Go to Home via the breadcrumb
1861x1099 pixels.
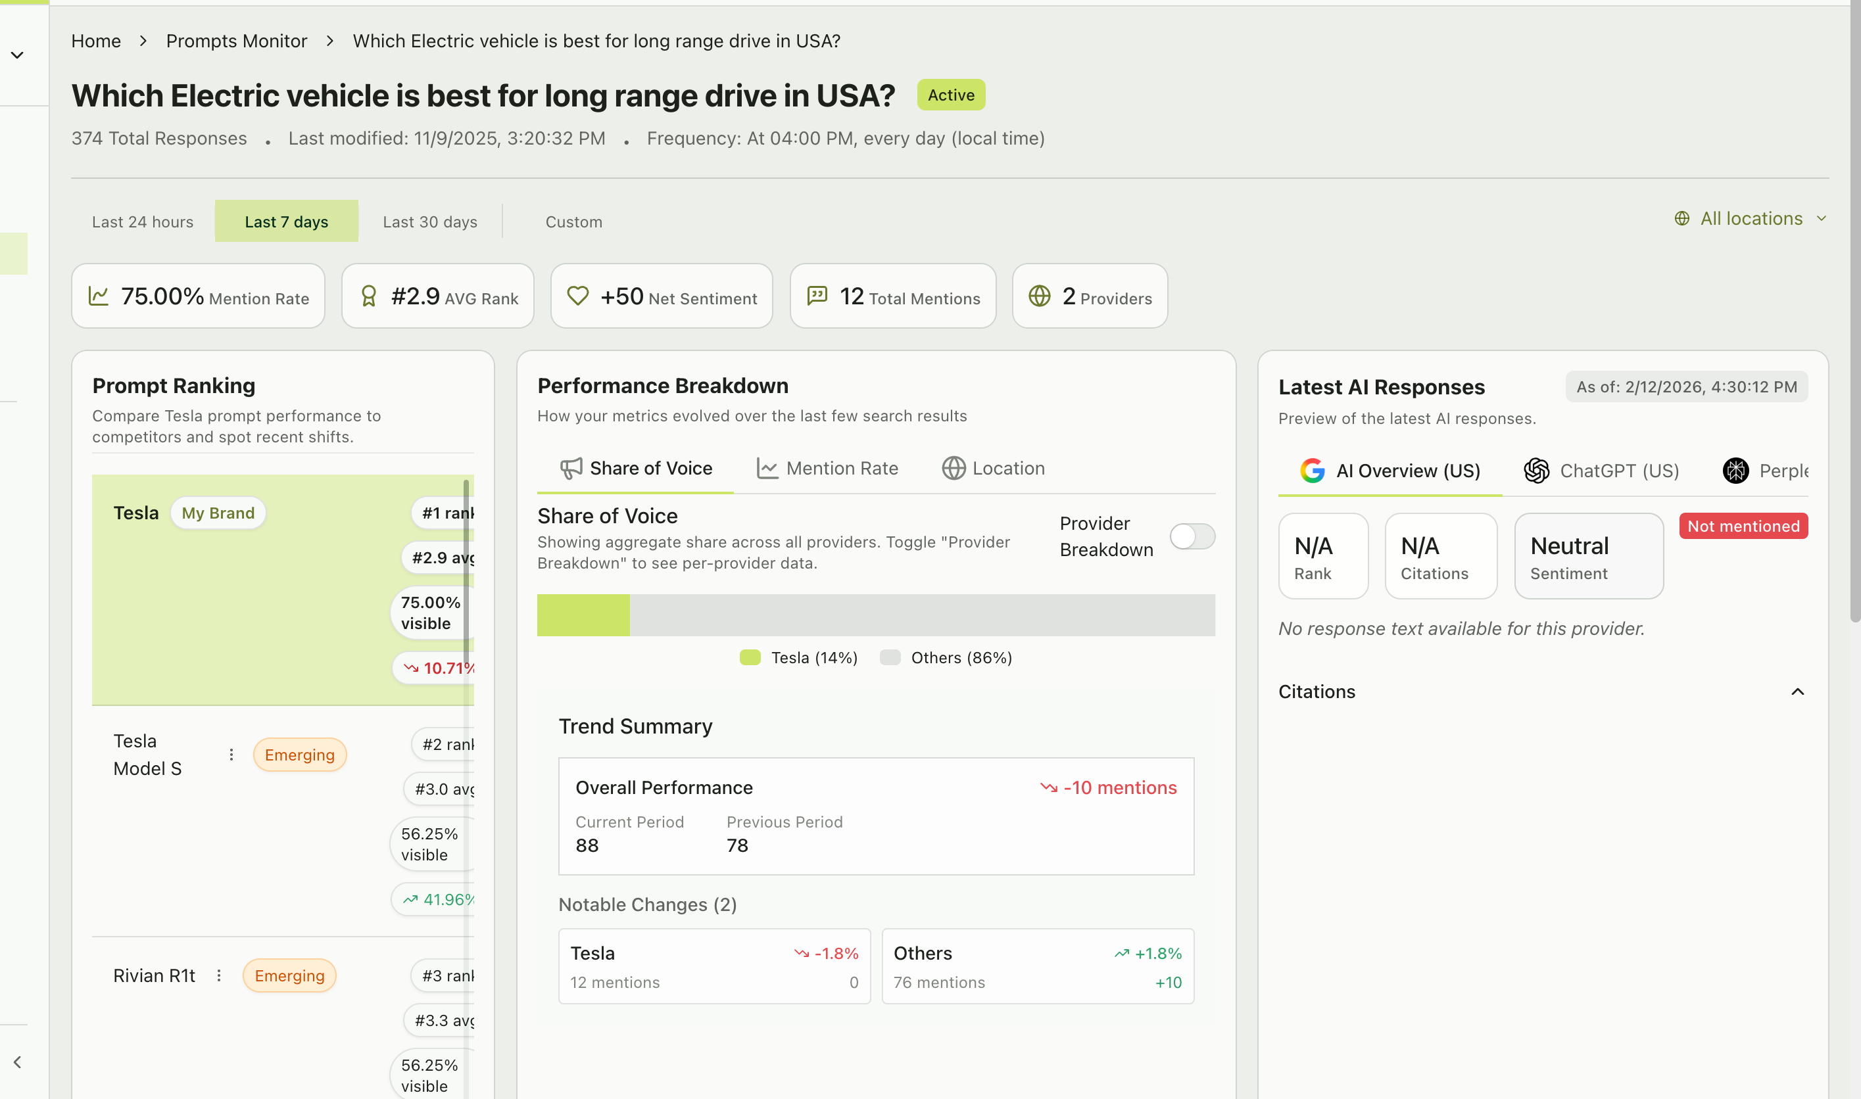pos(95,41)
